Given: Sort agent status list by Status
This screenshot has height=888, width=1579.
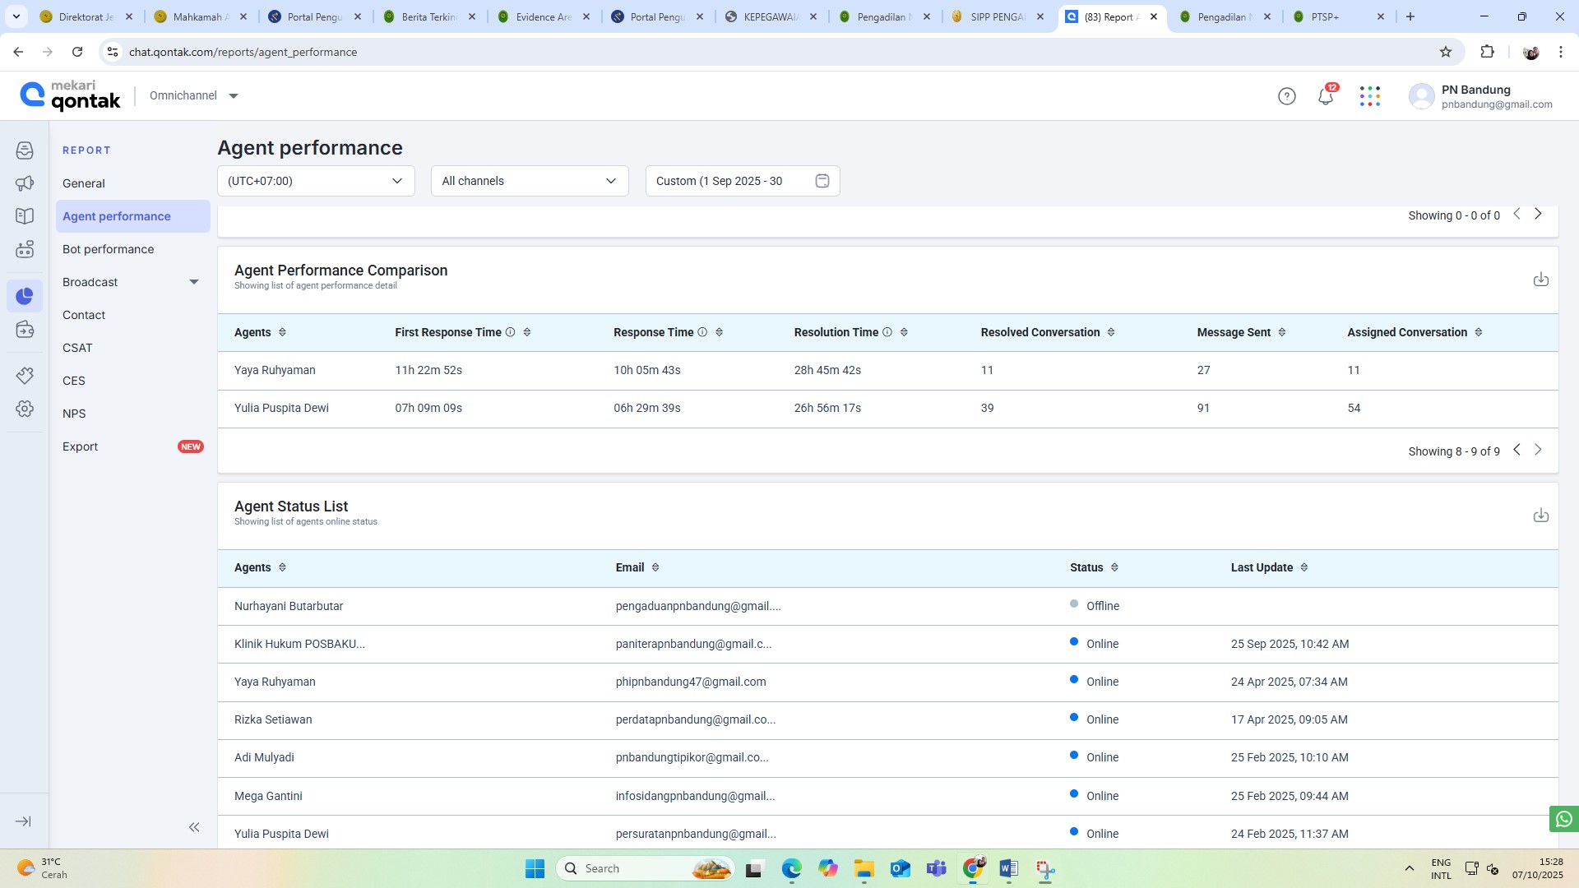Looking at the screenshot, I should coord(1114,567).
